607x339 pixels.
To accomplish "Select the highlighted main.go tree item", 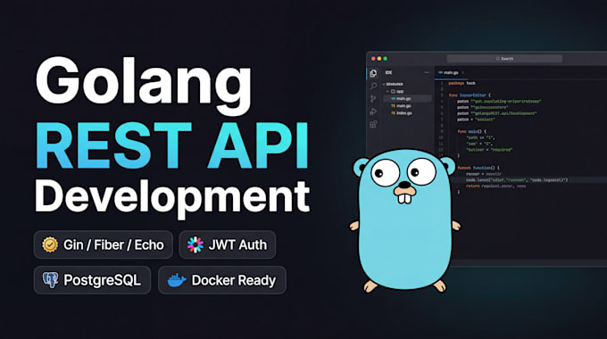I will pyautogui.click(x=407, y=99).
